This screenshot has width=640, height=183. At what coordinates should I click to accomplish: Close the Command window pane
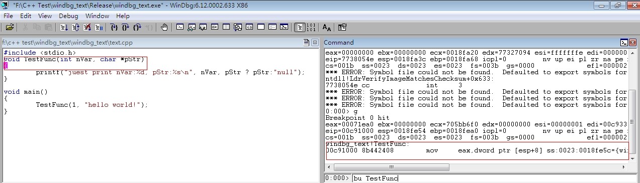click(632, 42)
